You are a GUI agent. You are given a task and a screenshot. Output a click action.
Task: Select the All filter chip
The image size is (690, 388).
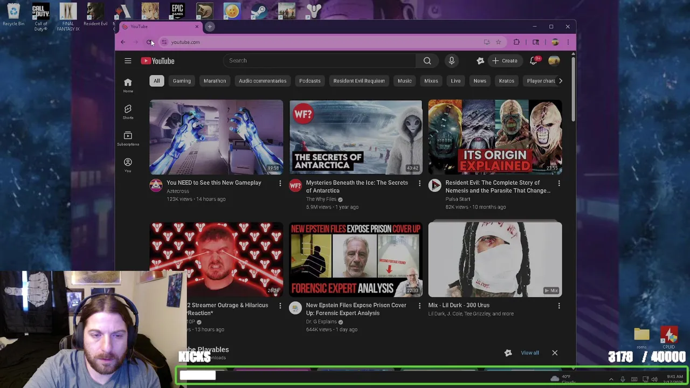(156, 81)
